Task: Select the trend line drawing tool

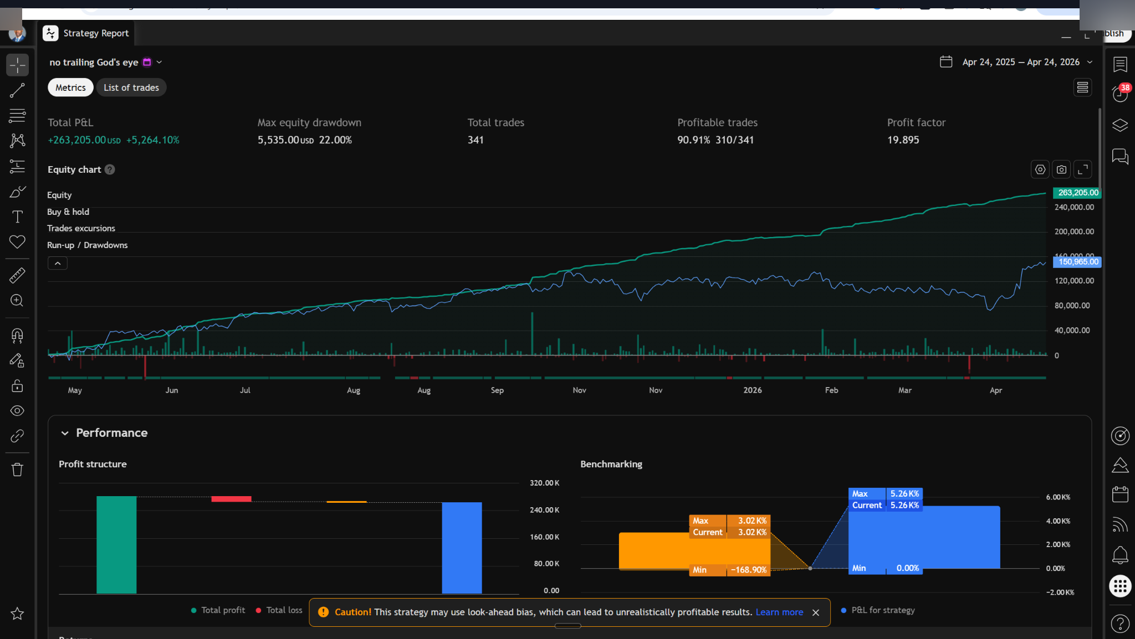Action: [x=17, y=90]
